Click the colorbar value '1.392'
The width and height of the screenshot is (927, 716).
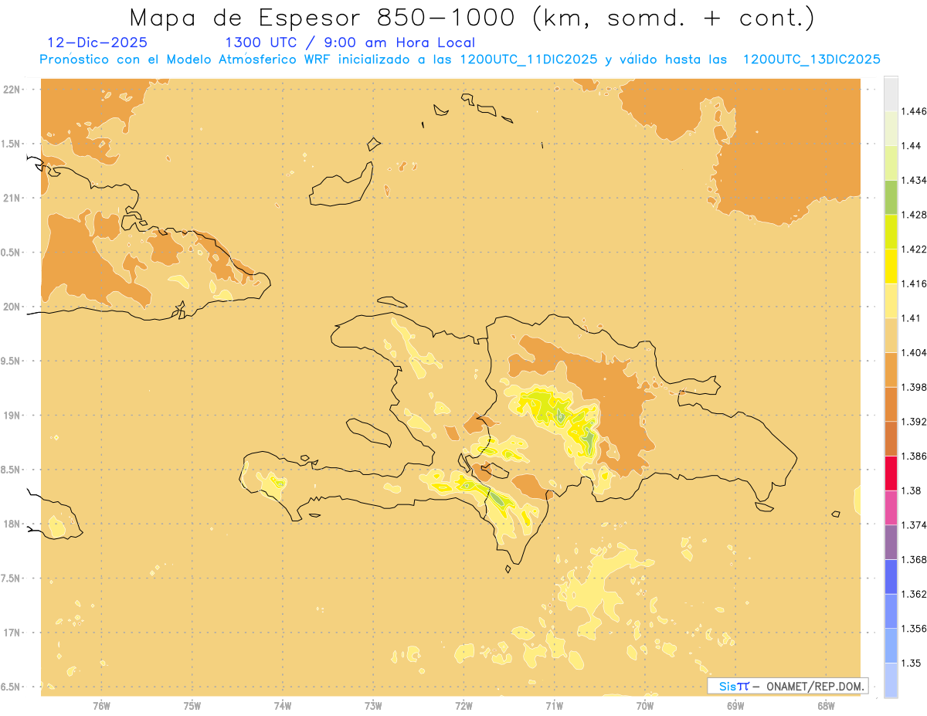(x=915, y=422)
